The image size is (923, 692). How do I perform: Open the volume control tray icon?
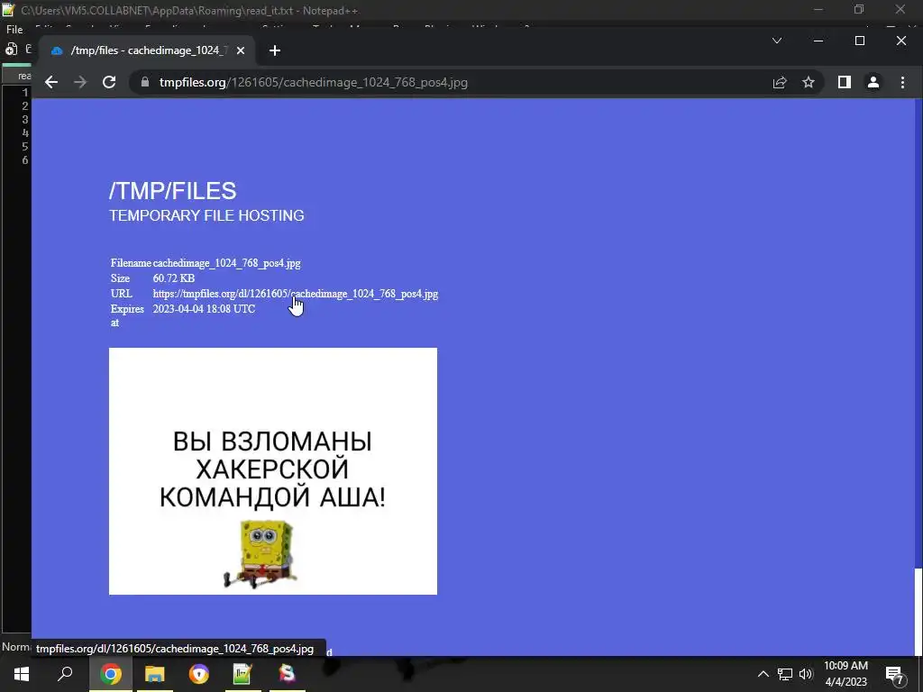click(806, 674)
